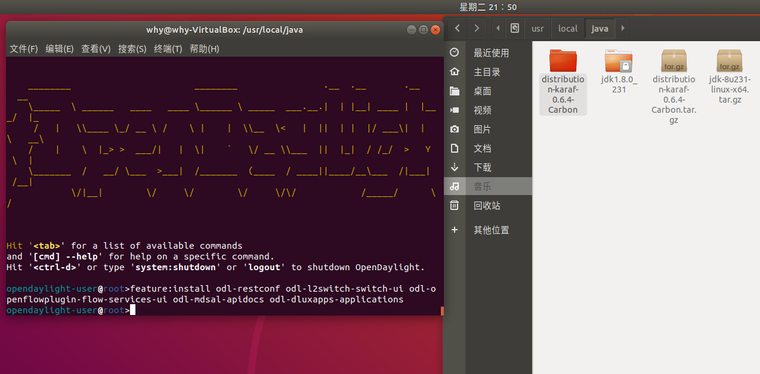The width and height of the screenshot is (760, 374).
Task: Open Downloads arrow icon in sidebar
Action: (x=455, y=167)
